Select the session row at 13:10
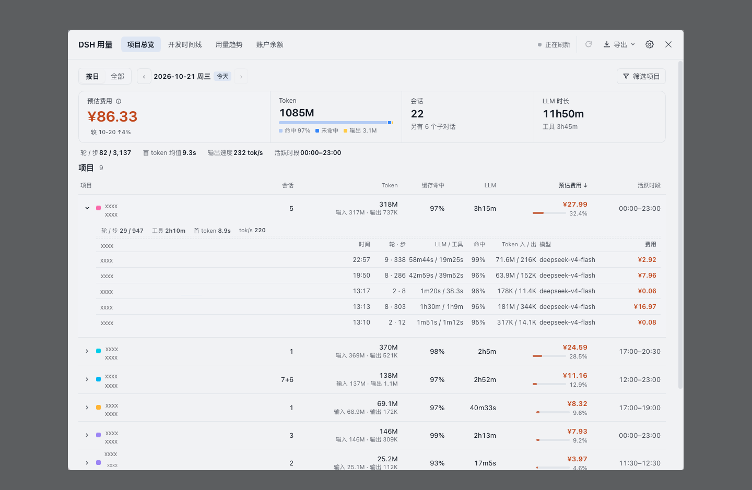This screenshot has height=490, width=752. pyautogui.click(x=378, y=322)
